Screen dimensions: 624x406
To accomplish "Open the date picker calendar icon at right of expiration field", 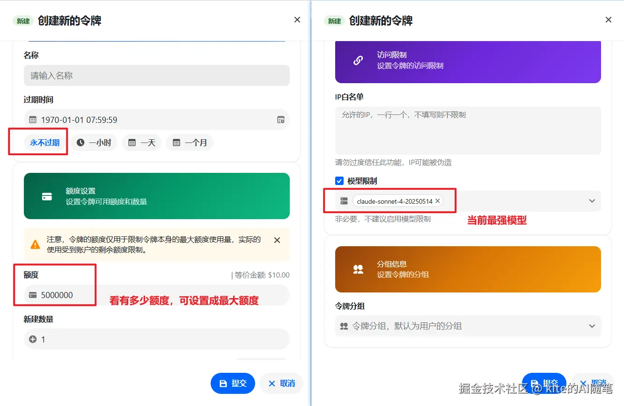I will [280, 120].
